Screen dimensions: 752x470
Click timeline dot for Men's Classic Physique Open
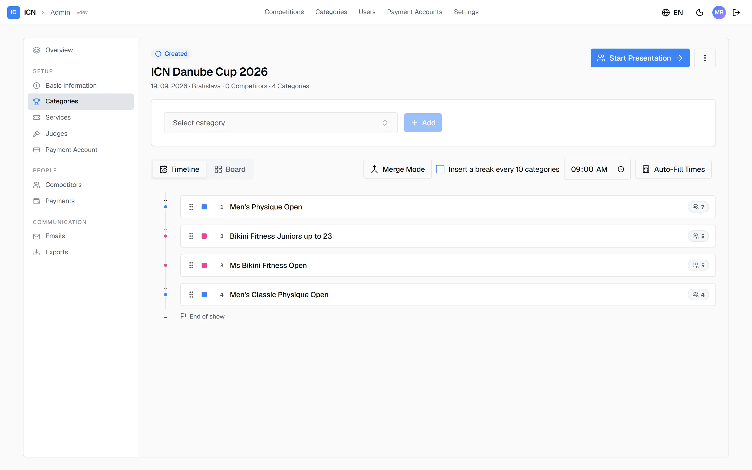[x=166, y=294]
